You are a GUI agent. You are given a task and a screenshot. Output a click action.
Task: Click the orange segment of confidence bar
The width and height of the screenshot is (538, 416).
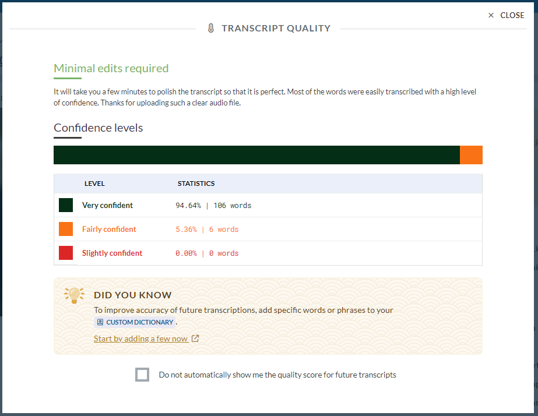coord(471,155)
